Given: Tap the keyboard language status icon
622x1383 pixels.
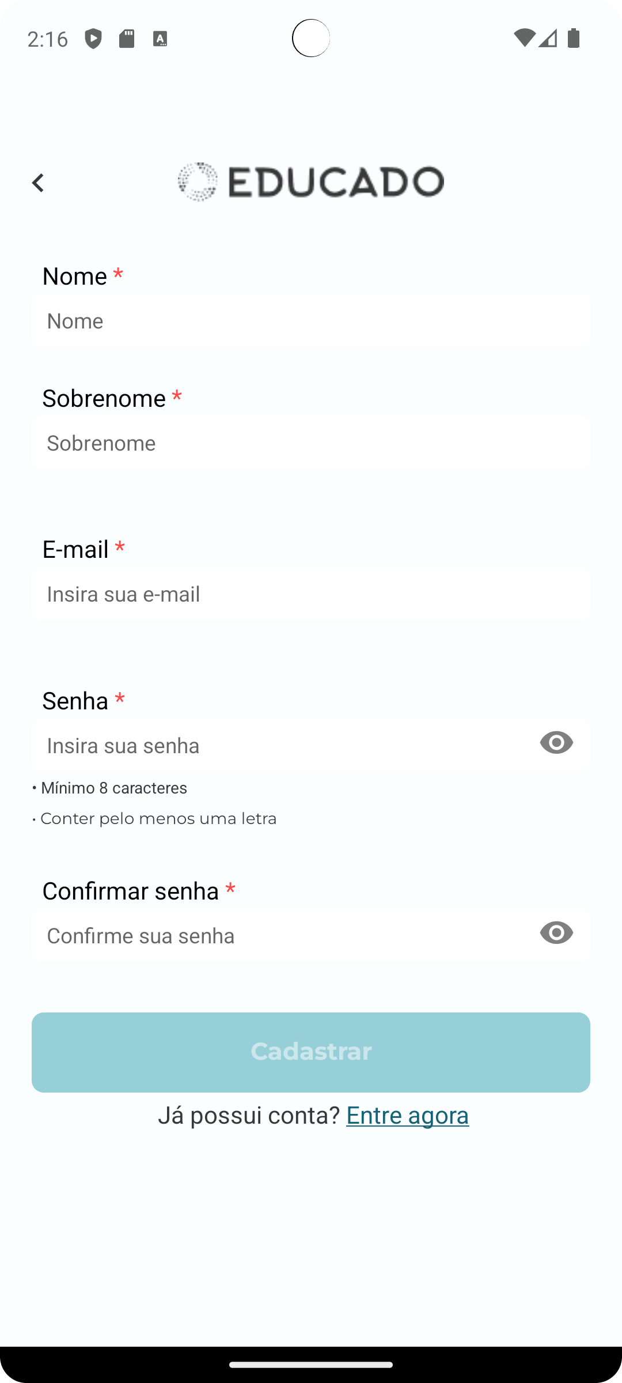Looking at the screenshot, I should pyautogui.click(x=160, y=39).
